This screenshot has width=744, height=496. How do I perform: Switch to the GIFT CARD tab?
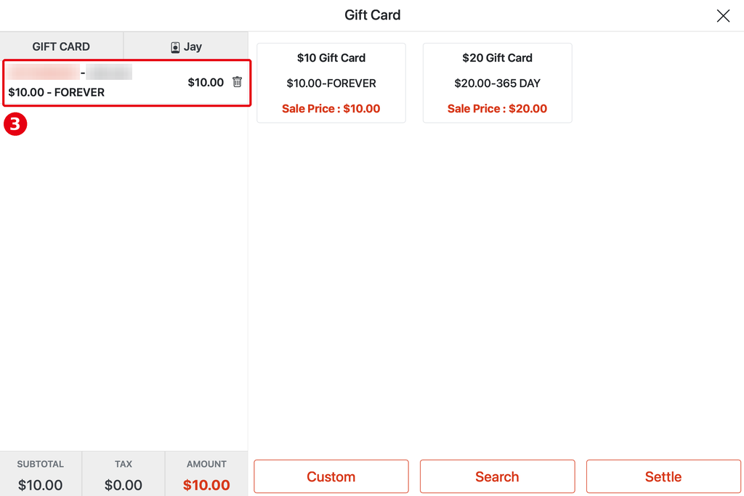click(x=61, y=46)
